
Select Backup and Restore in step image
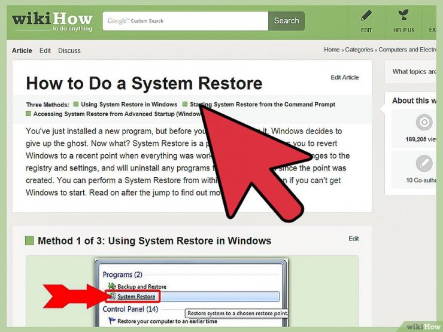[x=142, y=287]
